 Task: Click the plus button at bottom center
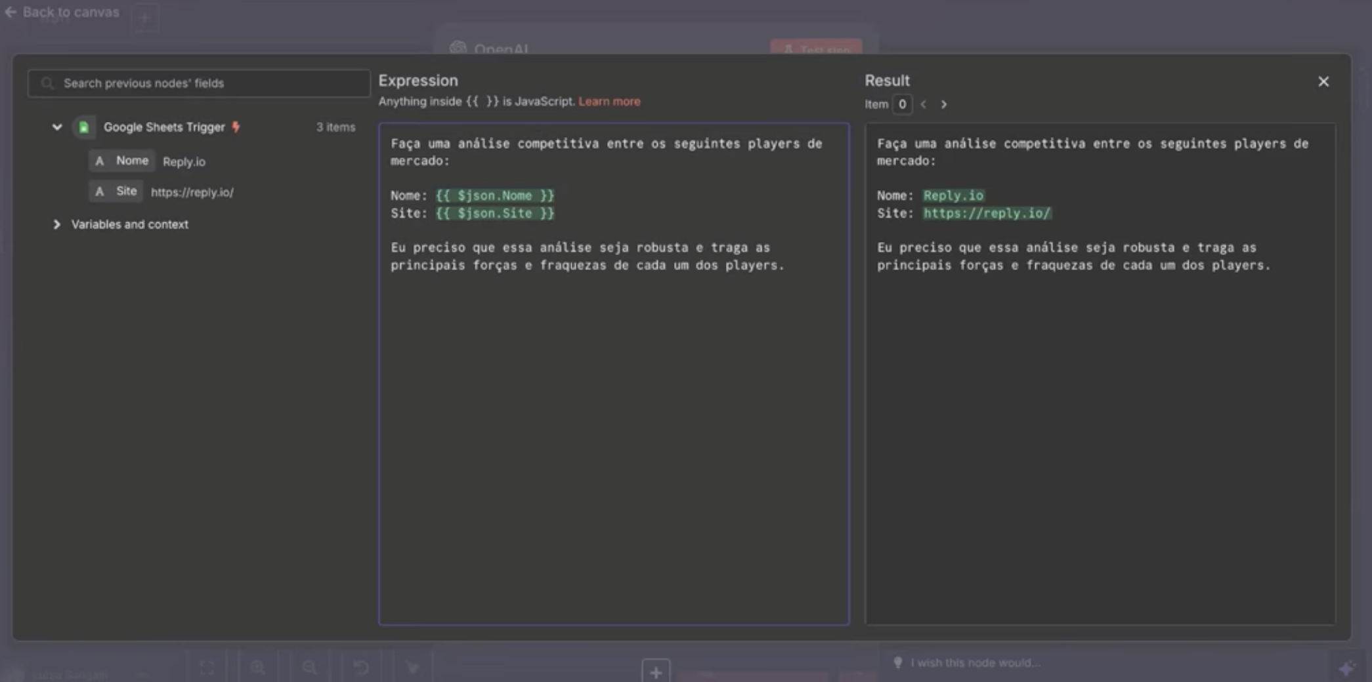(655, 671)
